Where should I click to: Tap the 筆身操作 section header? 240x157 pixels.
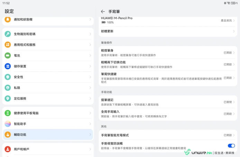[107, 43]
